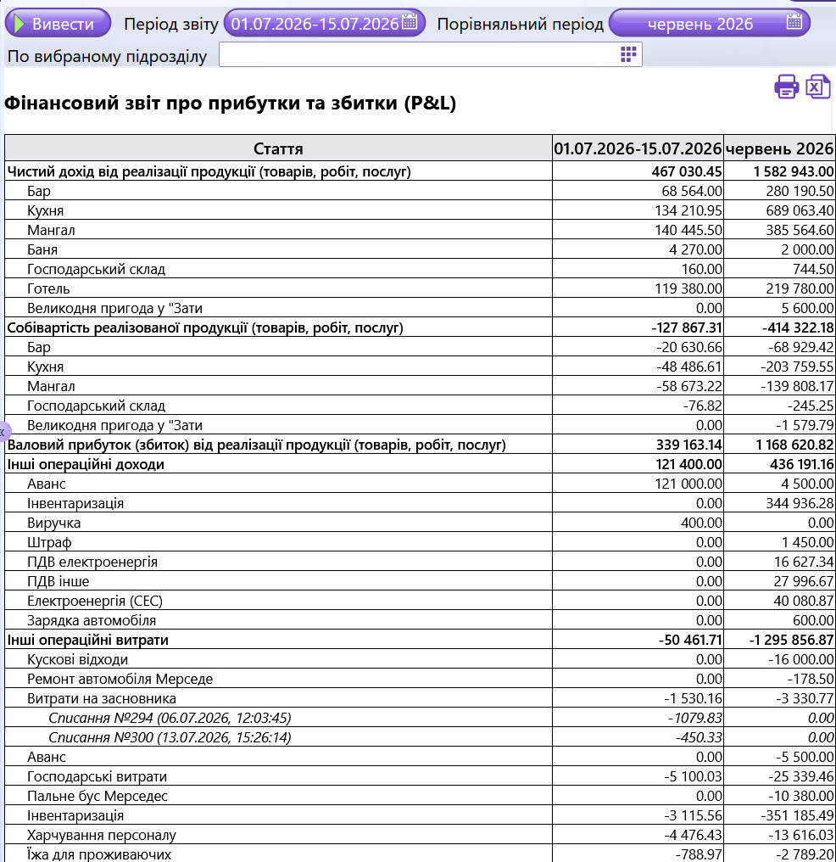The width and height of the screenshot is (836, 862).
Task: Select Мангал row with 140 445.50
Action: click(420, 230)
